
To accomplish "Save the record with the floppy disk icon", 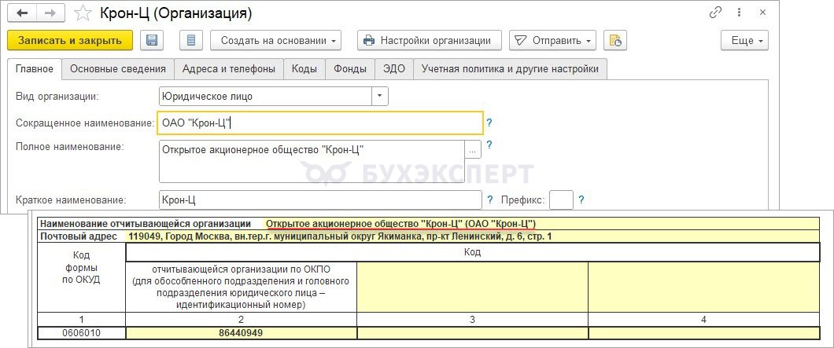I will tap(152, 40).
